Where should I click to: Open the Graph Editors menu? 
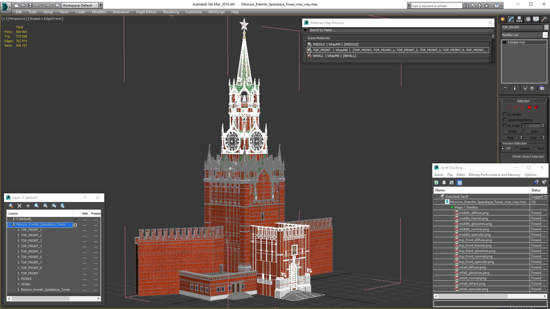coord(146,12)
